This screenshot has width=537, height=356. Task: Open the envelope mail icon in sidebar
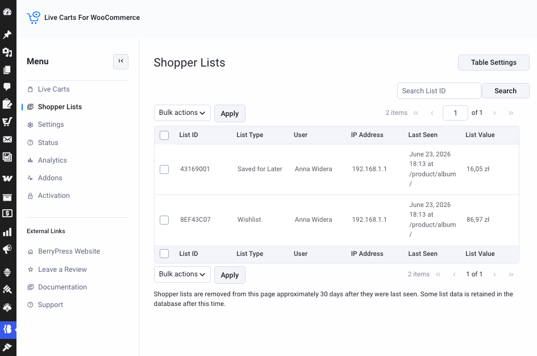click(7, 139)
